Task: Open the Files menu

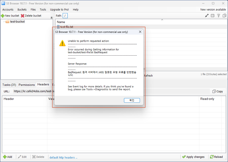Action: (x=33, y=10)
